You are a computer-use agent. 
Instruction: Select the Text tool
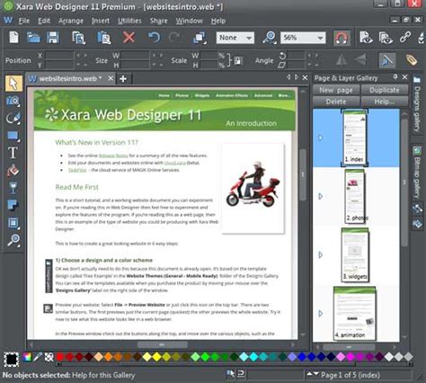pyautogui.click(x=13, y=153)
